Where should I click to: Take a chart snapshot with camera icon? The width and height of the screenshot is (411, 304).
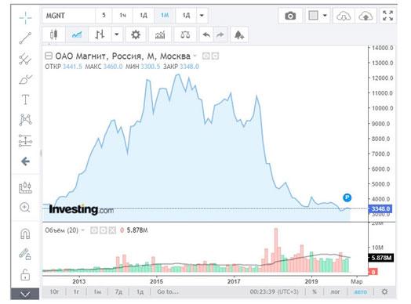(x=290, y=16)
